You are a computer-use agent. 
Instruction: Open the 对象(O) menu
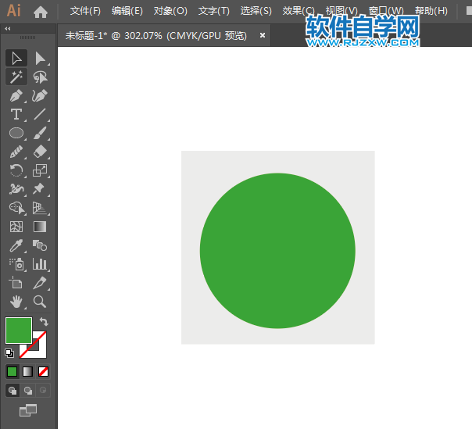click(x=170, y=11)
